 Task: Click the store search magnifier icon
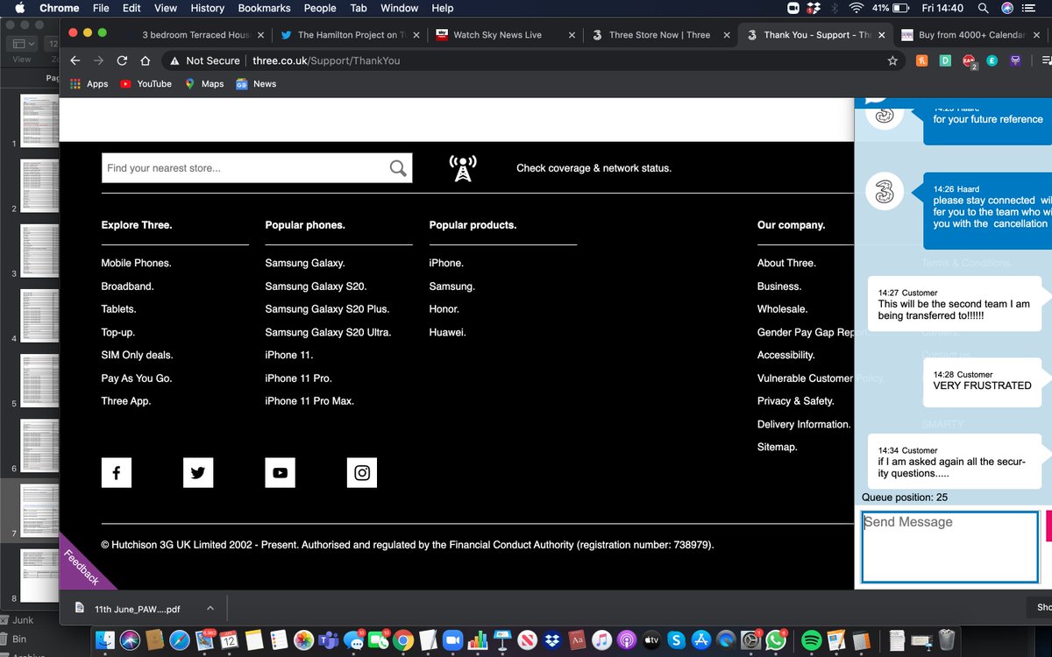(398, 168)
